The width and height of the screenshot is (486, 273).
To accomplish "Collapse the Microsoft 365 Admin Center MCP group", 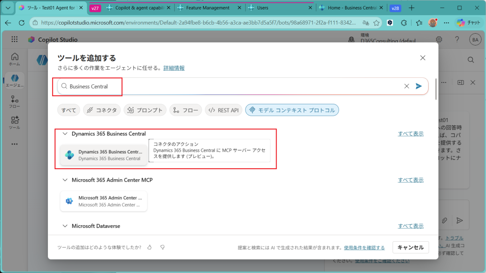I will tap(65, 180).
